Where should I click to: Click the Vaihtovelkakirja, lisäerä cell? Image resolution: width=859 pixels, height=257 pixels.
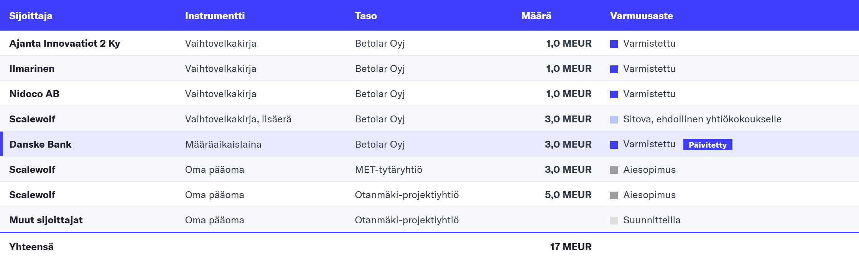point(238,119)
